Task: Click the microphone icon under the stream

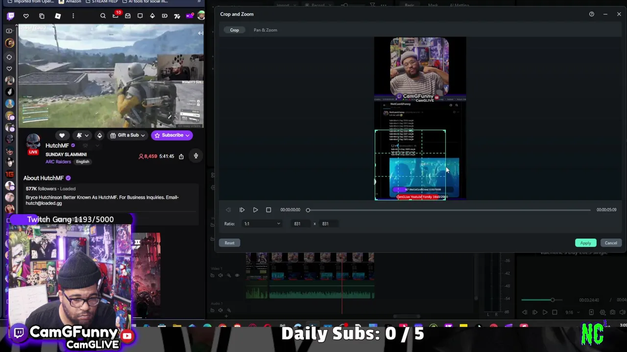Action: tap(195, 156)
